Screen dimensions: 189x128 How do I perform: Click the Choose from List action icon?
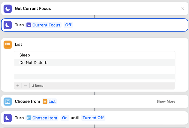pyautogui.click(x=8, y=101)
